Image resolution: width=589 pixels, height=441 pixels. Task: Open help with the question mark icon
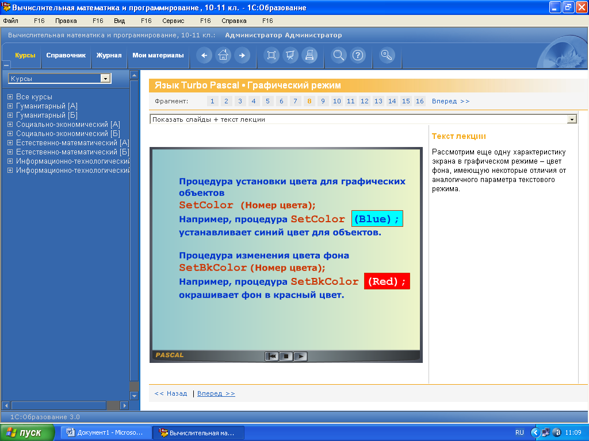[x=358, y=56]
